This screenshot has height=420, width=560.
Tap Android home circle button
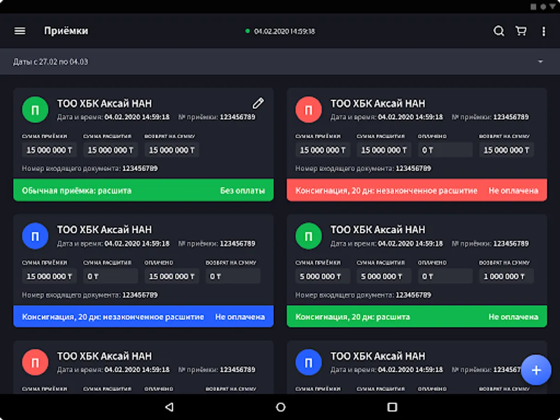[280, 407]
